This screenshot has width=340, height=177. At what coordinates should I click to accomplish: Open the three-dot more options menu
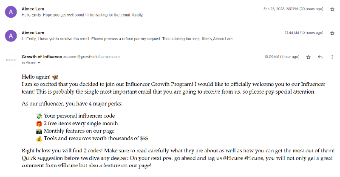click(332, 57)
